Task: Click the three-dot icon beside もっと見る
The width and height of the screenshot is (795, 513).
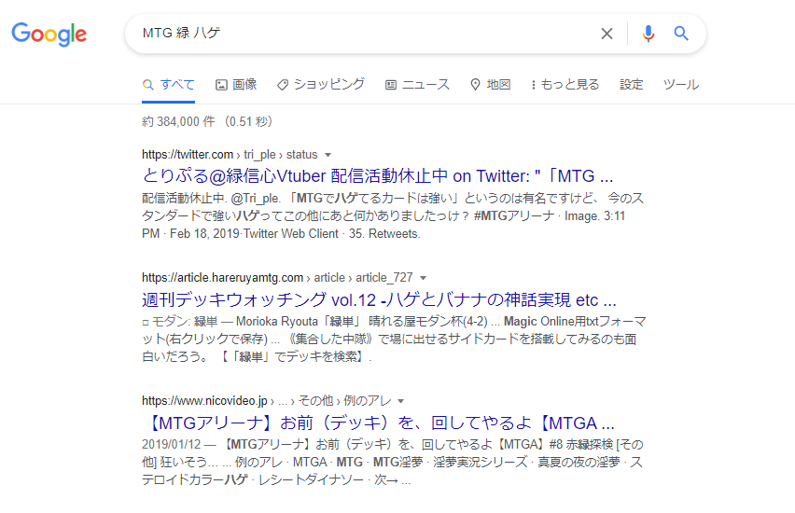Action: tap(534, 85)
